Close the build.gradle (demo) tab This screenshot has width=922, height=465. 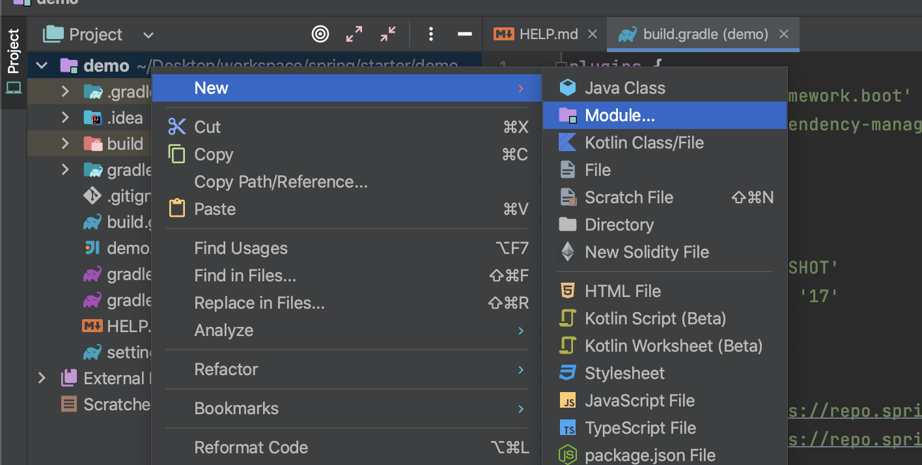click(784, 34)
